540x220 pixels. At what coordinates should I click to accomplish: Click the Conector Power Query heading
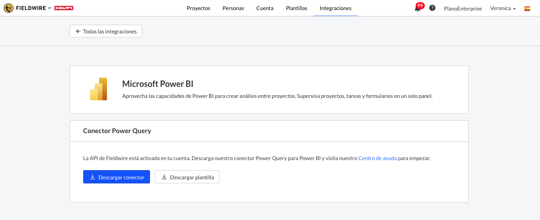tap(117, 131)
